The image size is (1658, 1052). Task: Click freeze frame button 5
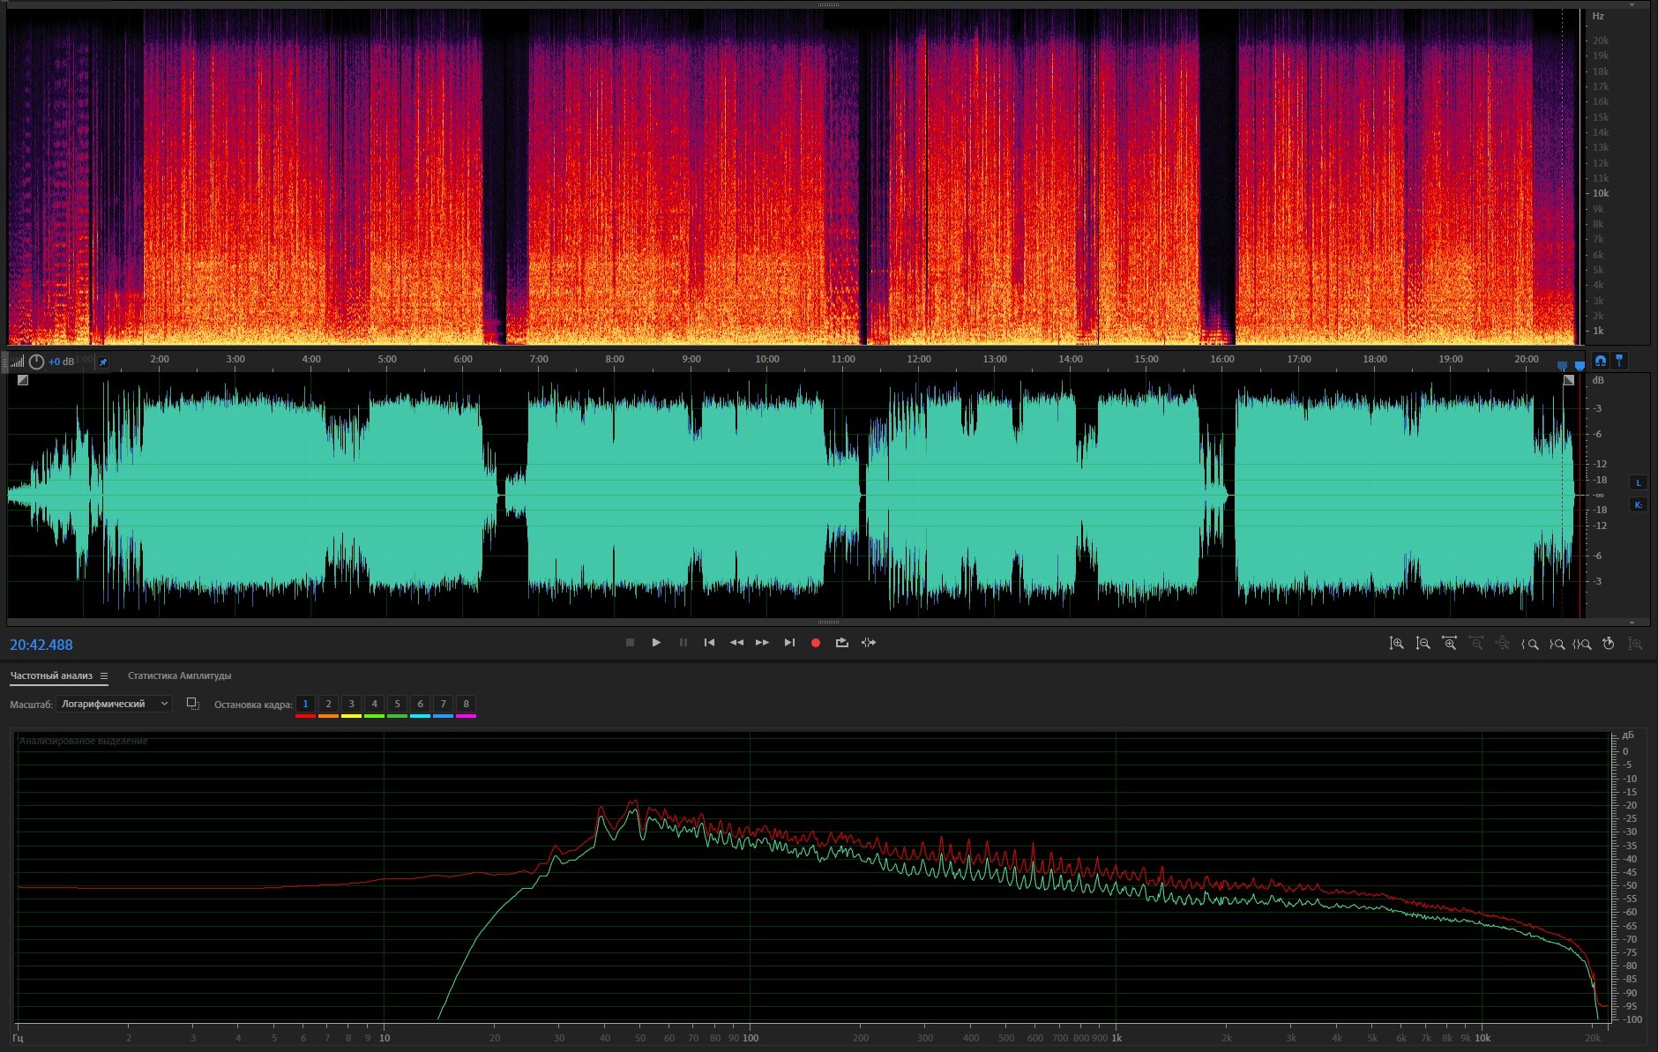(x=397, y=704)
